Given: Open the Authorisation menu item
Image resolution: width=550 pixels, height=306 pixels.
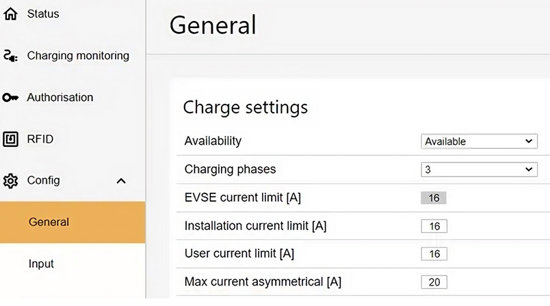Looking at the screenshot, I should [60, 98].
